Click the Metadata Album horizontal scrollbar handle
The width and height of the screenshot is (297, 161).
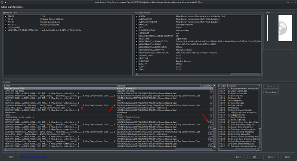185,74
